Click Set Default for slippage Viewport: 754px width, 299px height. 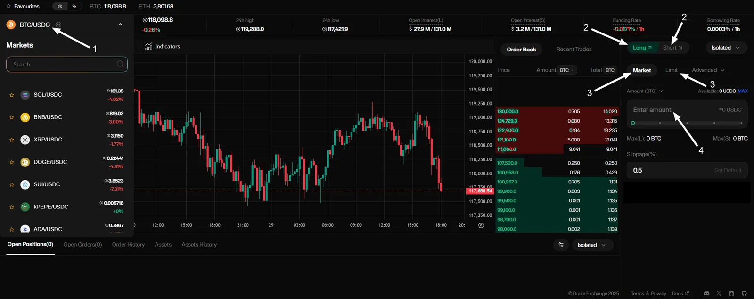[x=728, y=170]
